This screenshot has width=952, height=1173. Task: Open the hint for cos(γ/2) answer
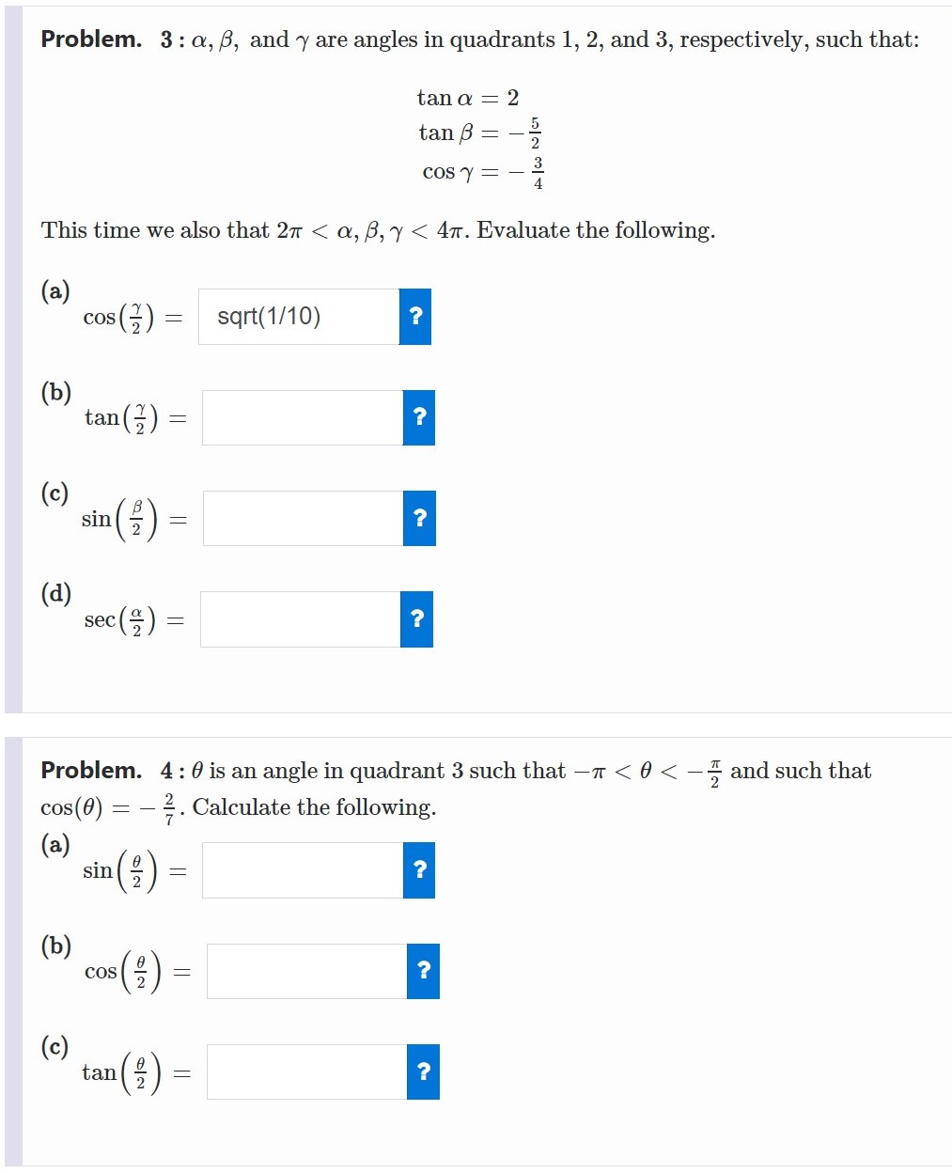(x=417, y=317)
